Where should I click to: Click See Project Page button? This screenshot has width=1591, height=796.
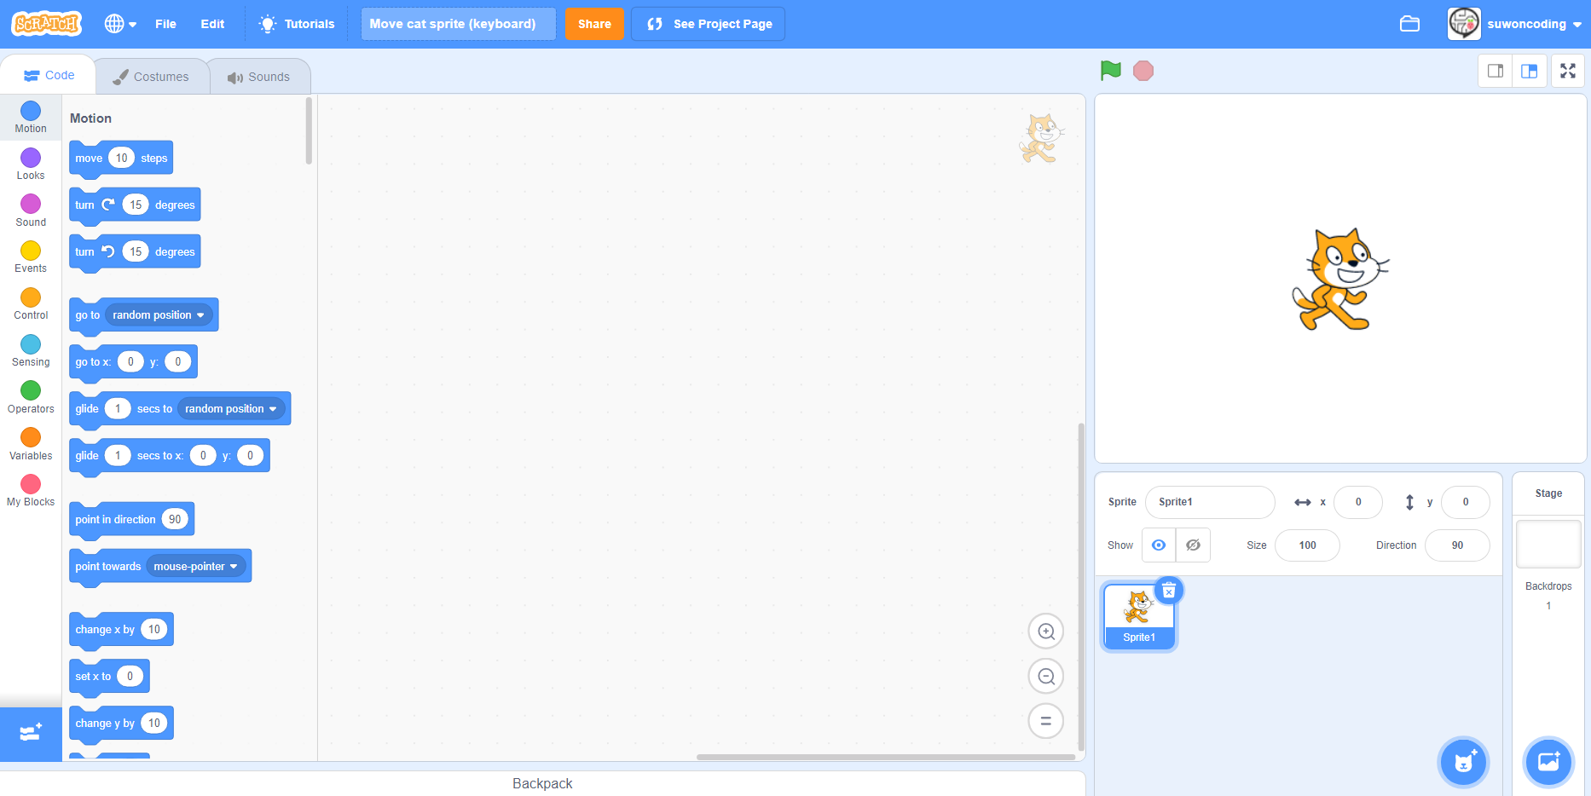tap(708, 24)
